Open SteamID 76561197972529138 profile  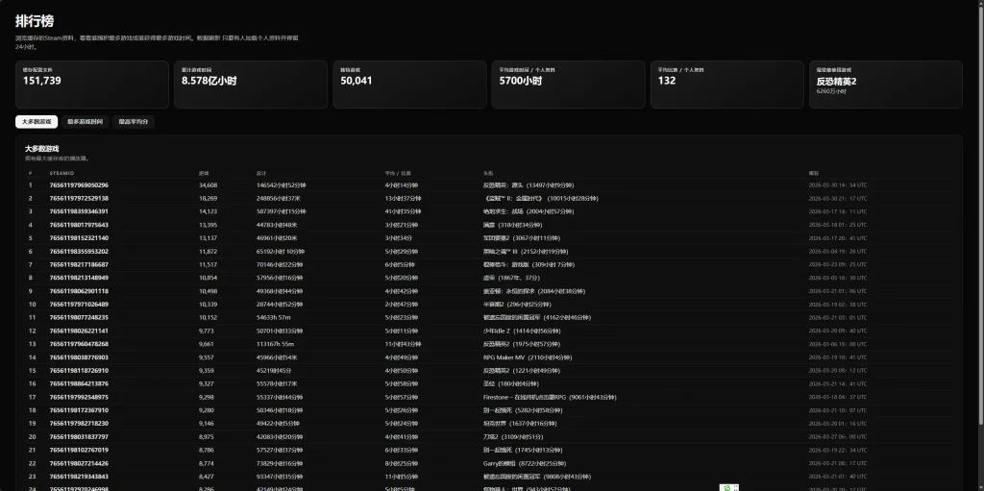point(79,198)
